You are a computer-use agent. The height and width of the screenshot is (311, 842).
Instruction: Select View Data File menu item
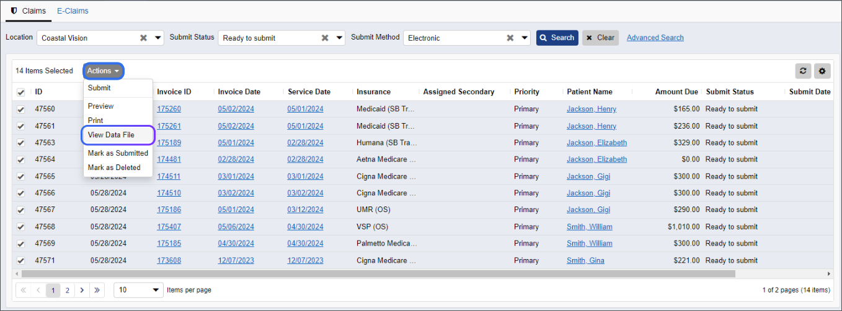(118, 135)
